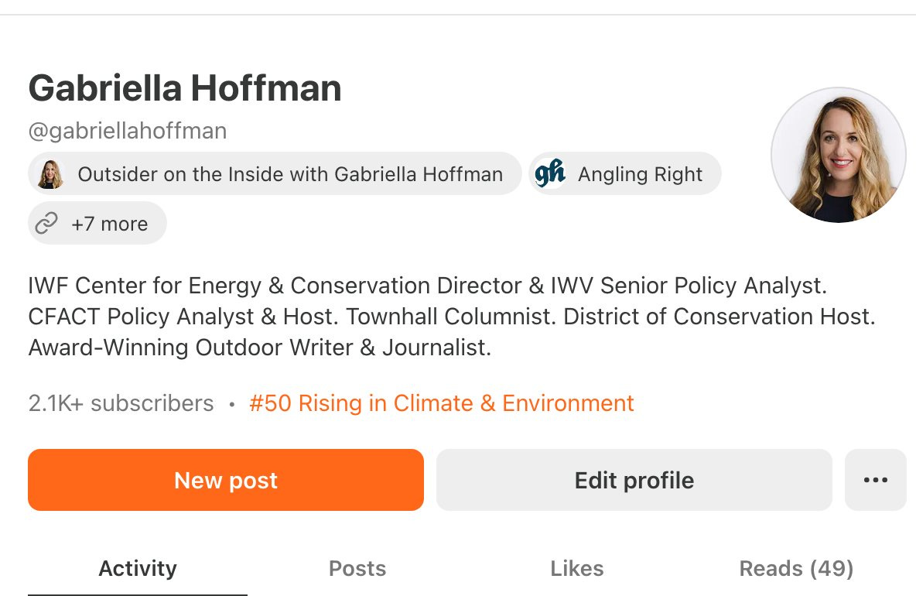Viewport: 916px width, 596px height.
Task: Open the large circular profile photo
Action: pyautogui.click(x=839, y=155)
